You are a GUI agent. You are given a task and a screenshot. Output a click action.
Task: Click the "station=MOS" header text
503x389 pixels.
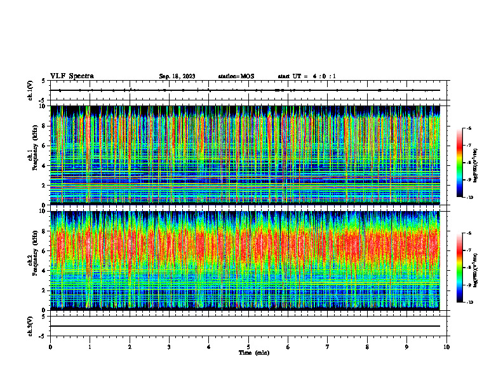coord(236,76)
